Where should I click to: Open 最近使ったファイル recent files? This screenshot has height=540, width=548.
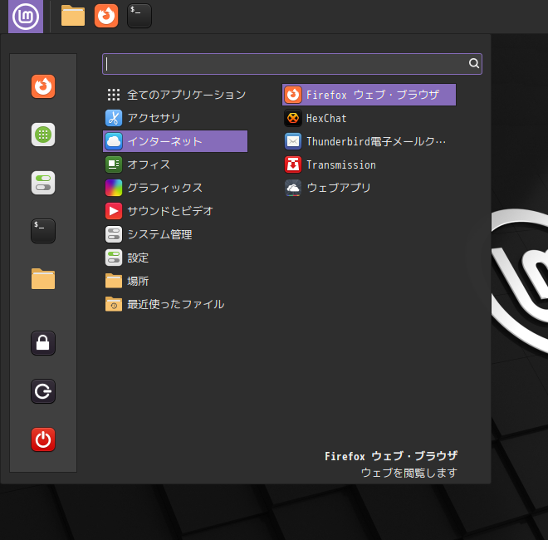pyautogui.click(x=175, y=304)
